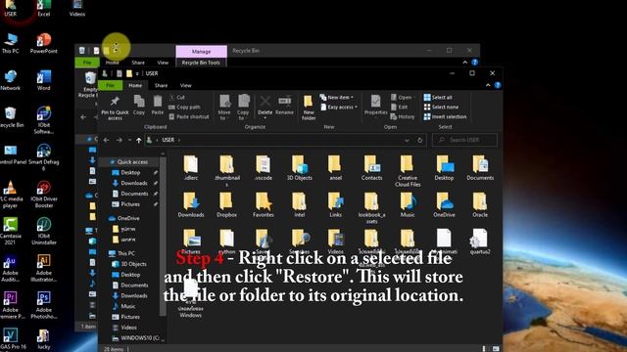Click the Refresh button by address bar
This screenshot has width=627, height=352.
pyautogui.click(x=420, y=140)
